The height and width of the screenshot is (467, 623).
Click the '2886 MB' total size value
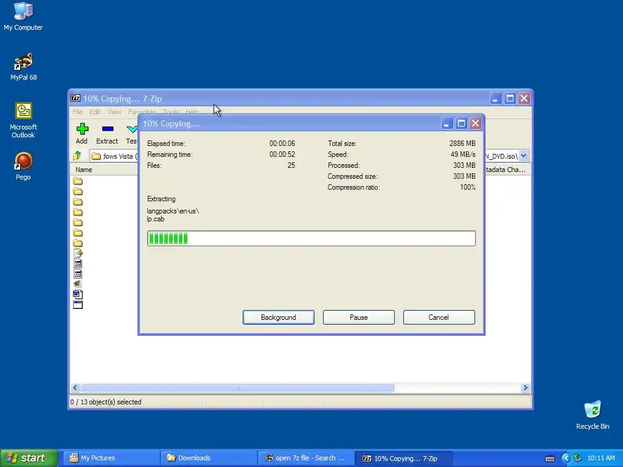462,144
